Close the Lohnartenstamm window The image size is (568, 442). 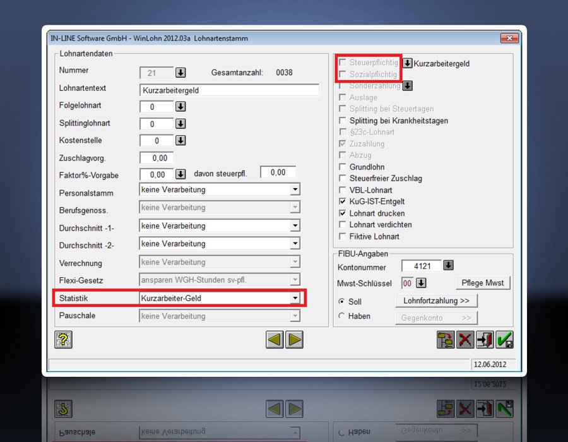pyautogui.click(x=509, y=38)
